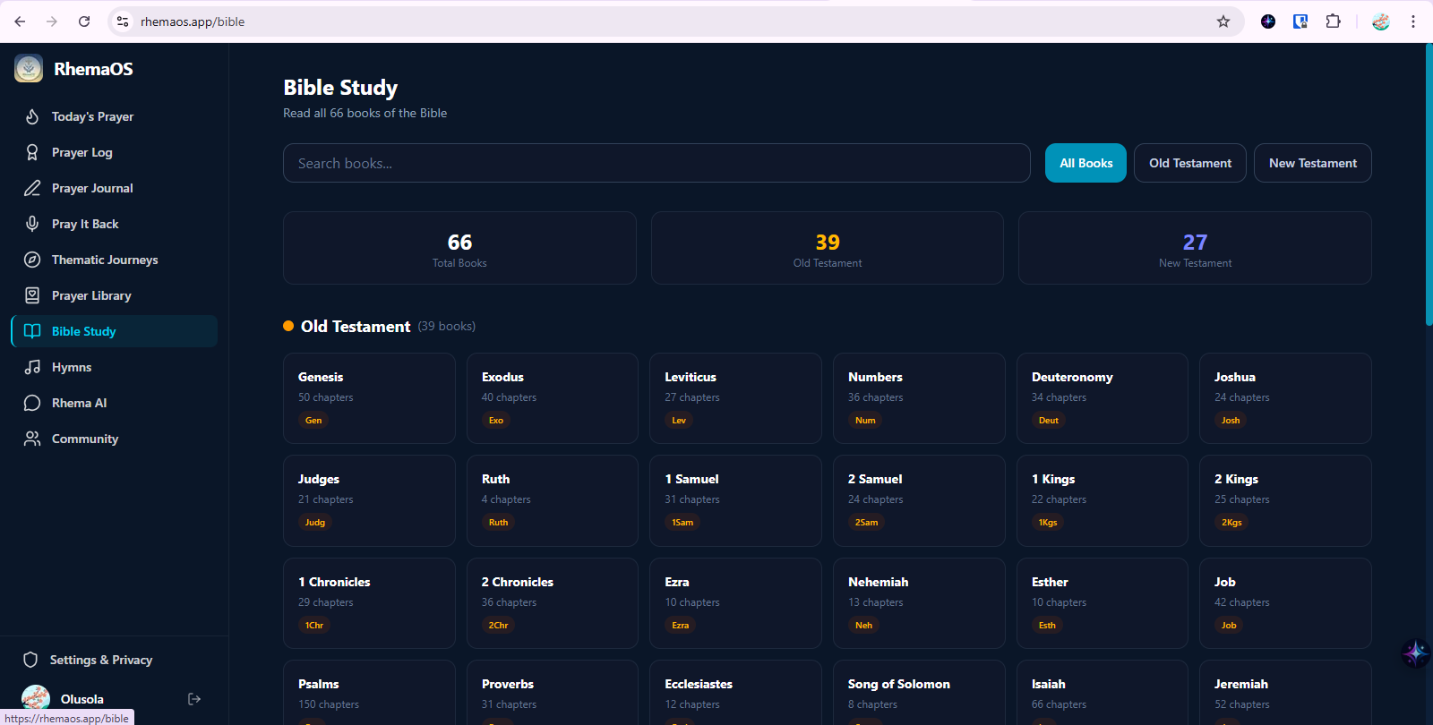This screenshot has height=725, width=1433.
Task: Open the Judges book card
Action: 369,500
